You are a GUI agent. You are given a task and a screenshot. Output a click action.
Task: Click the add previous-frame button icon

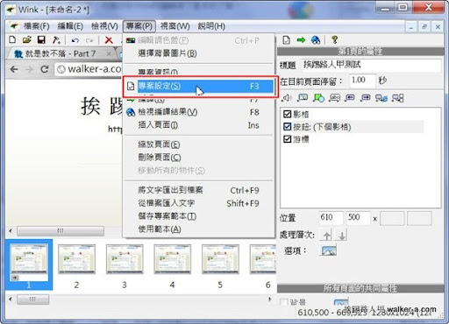click(350, 98)
